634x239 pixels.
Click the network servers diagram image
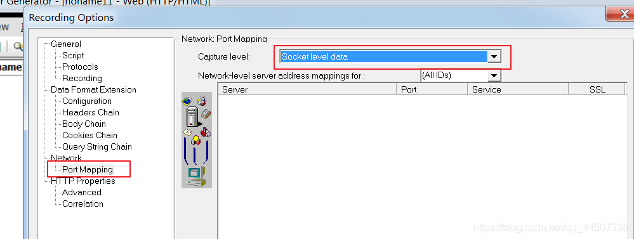pos(197,141)
